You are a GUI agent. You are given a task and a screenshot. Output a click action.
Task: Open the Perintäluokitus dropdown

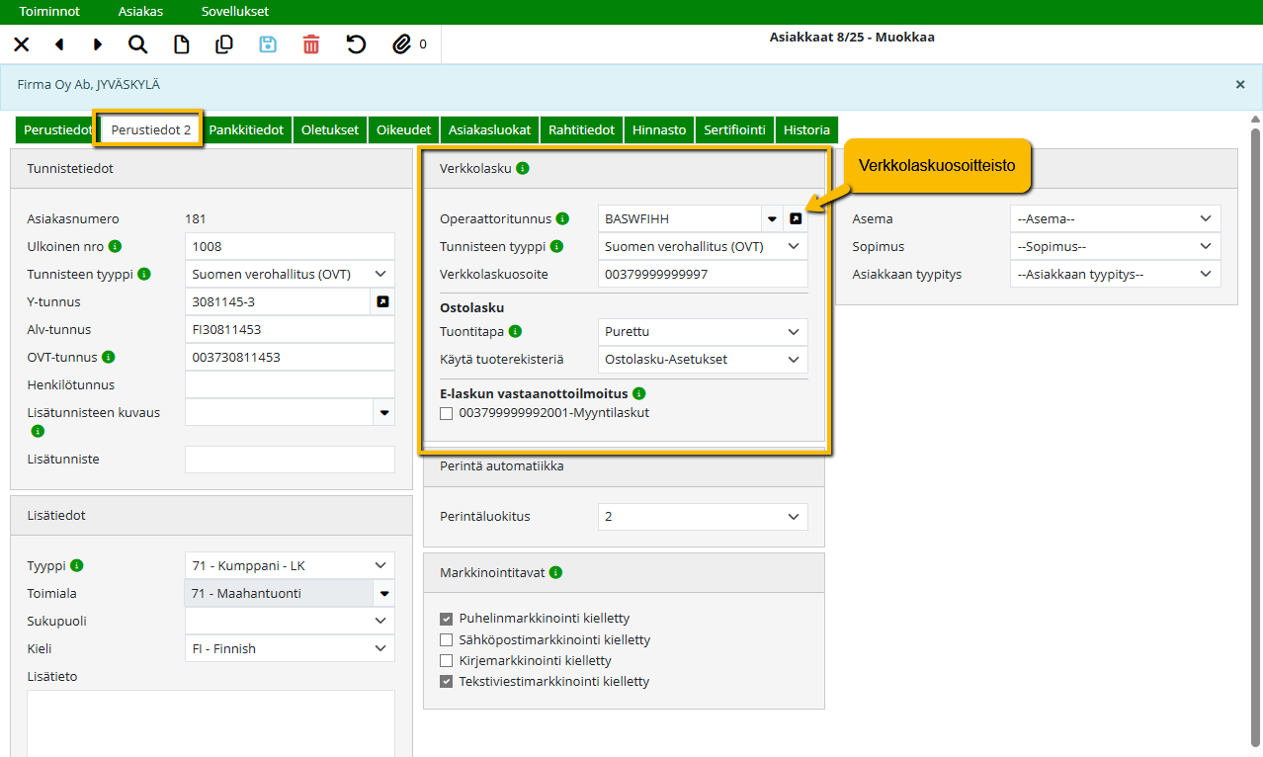[x=703, y=517]
